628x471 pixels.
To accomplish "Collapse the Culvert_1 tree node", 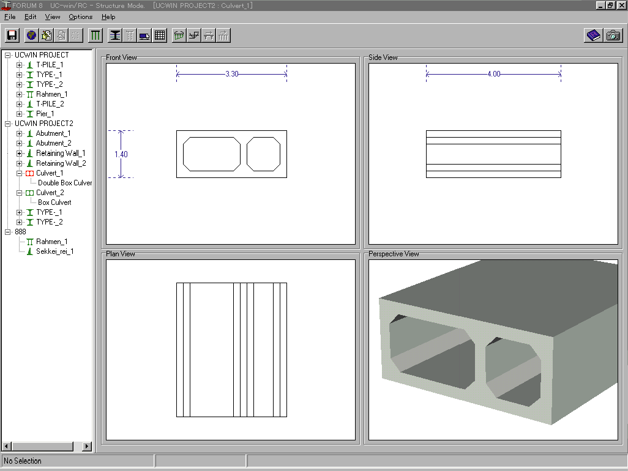I will pos(20,173).
